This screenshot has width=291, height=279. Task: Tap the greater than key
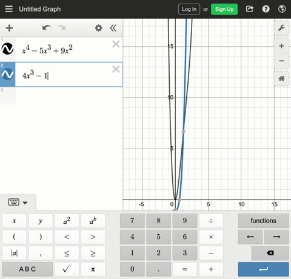93,237
